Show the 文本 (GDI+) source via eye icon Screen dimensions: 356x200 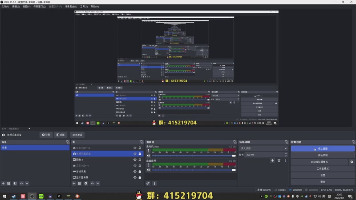click(x=135, y=165)
